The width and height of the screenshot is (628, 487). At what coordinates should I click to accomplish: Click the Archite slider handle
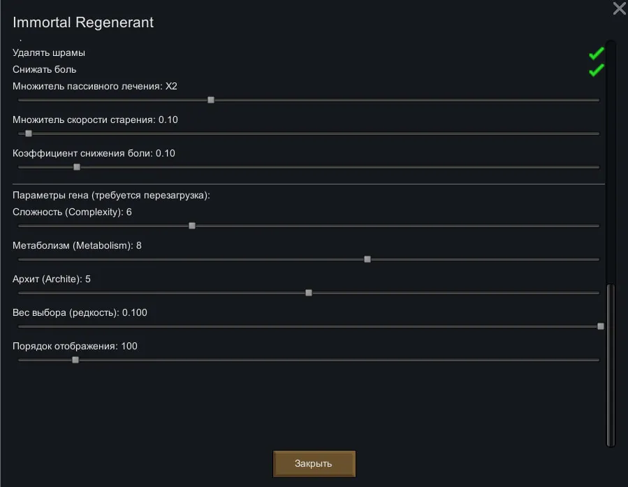[309, 293]
